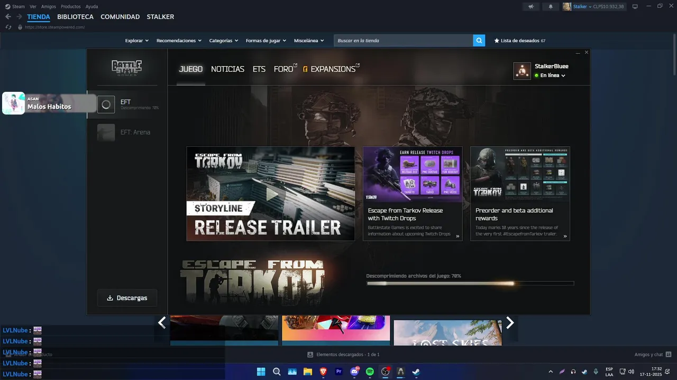Open the Productos menu
Screen dimensions: 677x380
[71, 6]
